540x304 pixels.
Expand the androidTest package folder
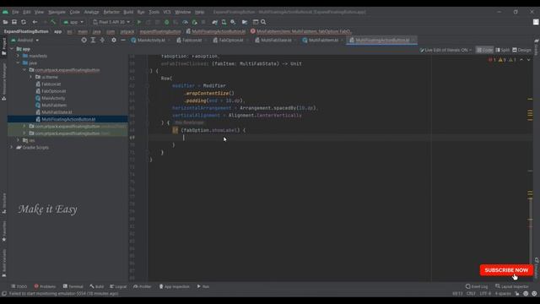pyautogui.click(x=24, y=126)
